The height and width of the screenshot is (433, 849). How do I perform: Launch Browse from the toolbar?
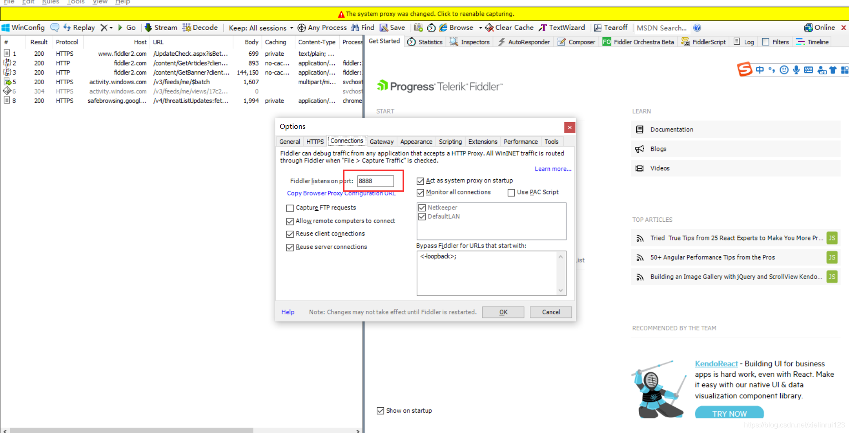point(456,27)
